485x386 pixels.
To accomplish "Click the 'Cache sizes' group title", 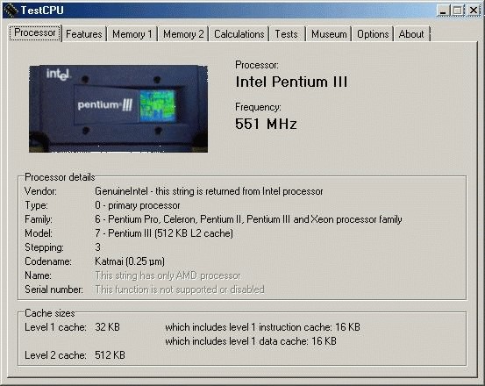I will pos(50,313).
